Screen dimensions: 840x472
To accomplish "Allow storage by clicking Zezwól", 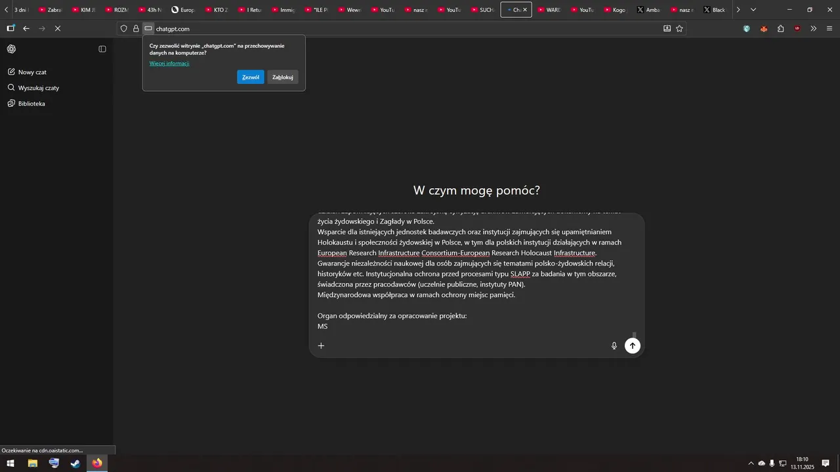I will 251,77.
